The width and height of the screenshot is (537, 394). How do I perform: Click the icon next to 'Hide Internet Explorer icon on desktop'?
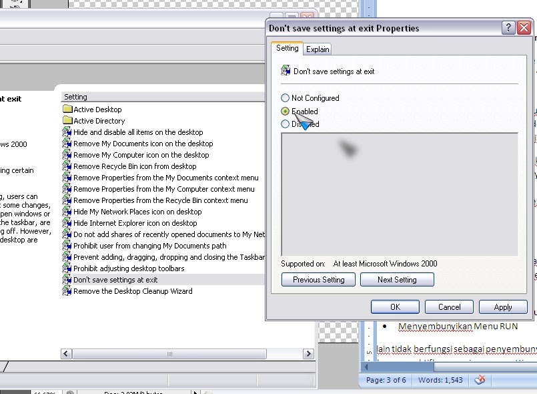point(67,222)
